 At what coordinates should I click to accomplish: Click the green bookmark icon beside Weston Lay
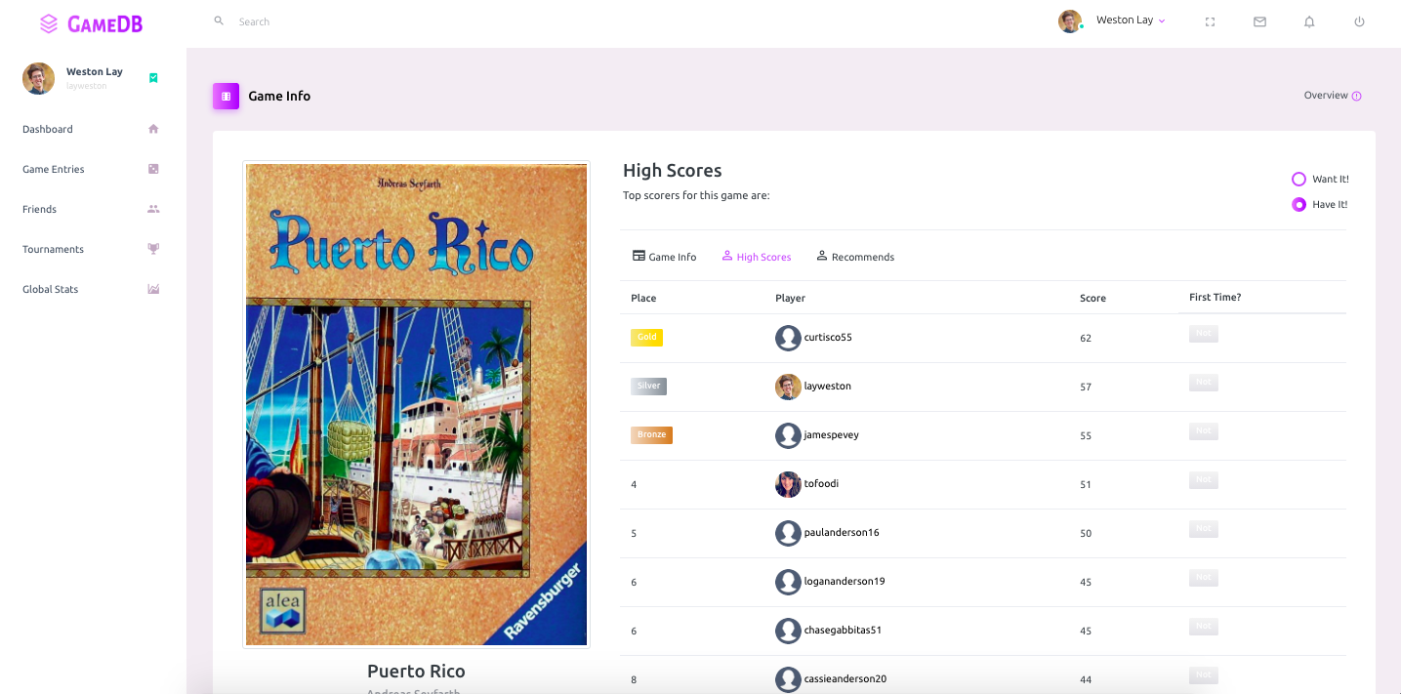pos(153,78)
